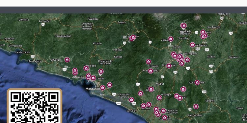Open the marker at Cuauhtémoc
Image resolution: width=247 pixels, height=123 pixels.
coord(192,45)
